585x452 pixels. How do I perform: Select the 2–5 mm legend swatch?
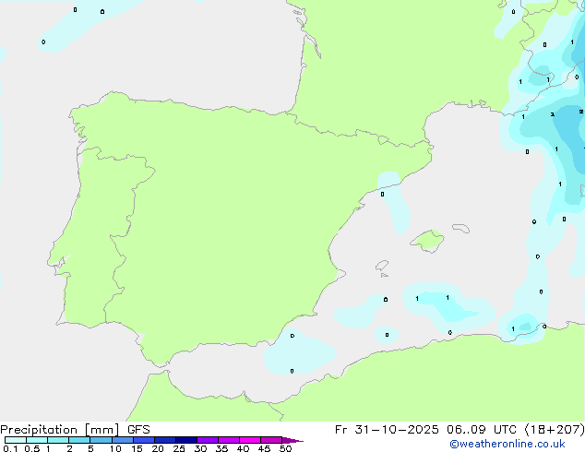[x=79, y=440]
